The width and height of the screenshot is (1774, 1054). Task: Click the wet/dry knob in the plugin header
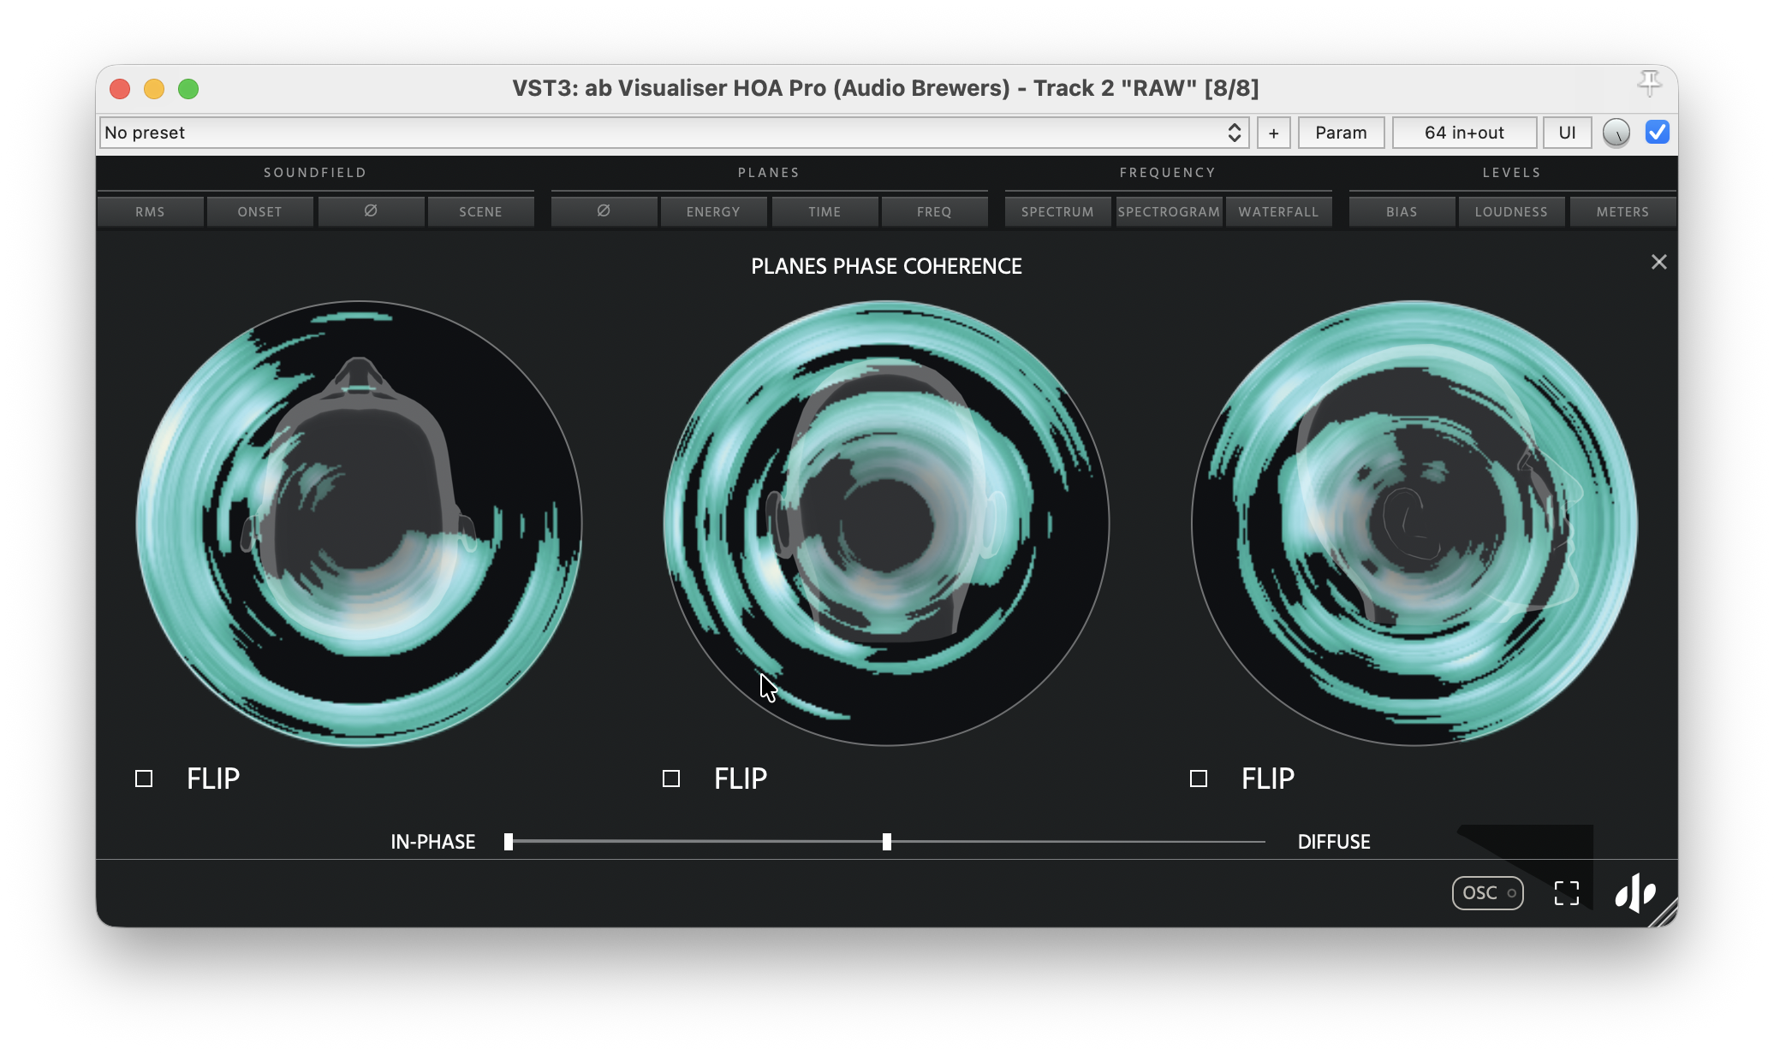(1616, 133)
